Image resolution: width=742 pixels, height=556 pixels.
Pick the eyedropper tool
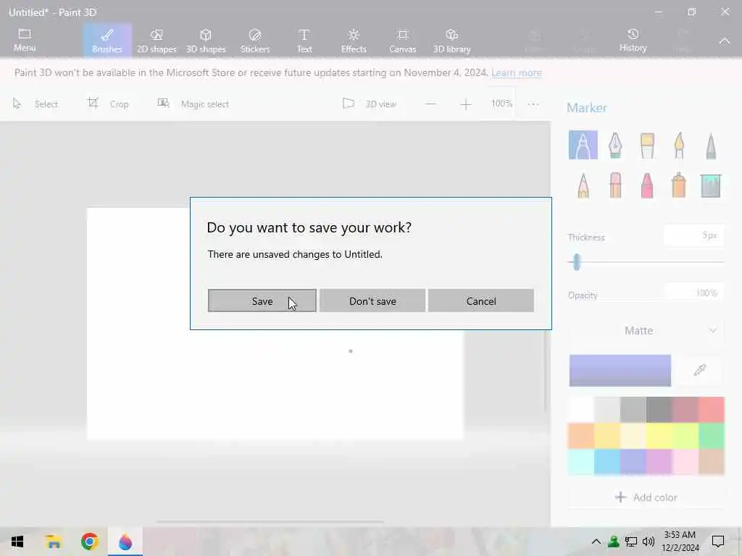tap(700, 370)
